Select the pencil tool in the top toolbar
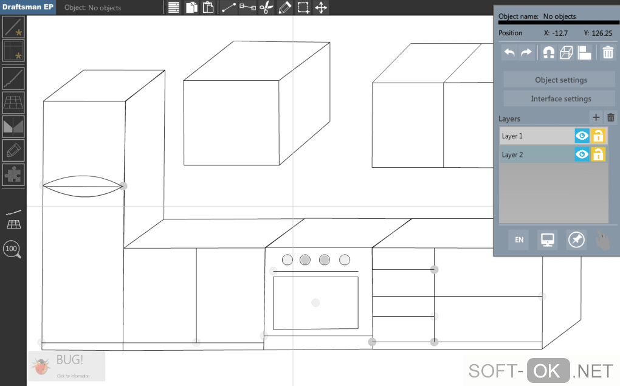The image size is (620, 386). point(284,7)
